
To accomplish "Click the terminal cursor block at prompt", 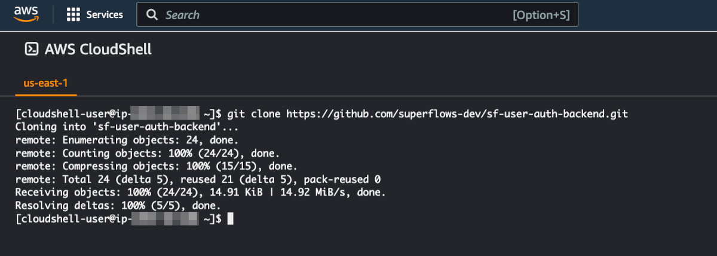I will [x=231, y=220].
